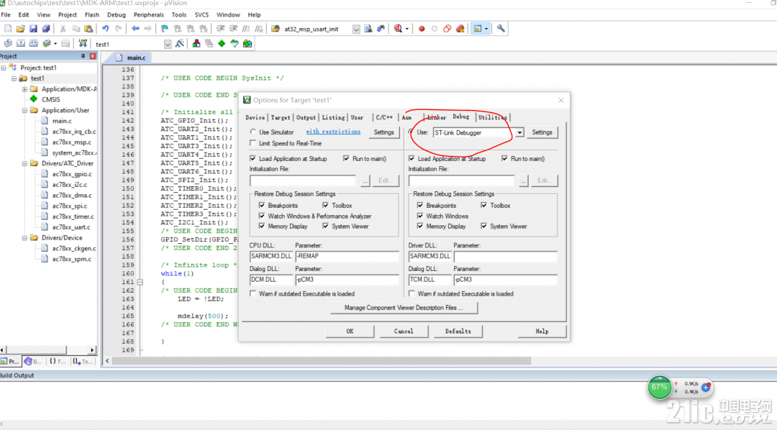The image size is (777, 430).
Task: Collapse the Application/User folder node
Action: pyautogui.click(x=24, y=111)
